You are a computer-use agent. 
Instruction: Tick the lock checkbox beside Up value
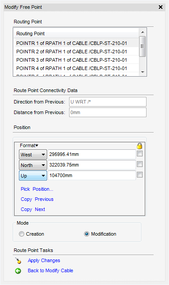coord(140,175)
